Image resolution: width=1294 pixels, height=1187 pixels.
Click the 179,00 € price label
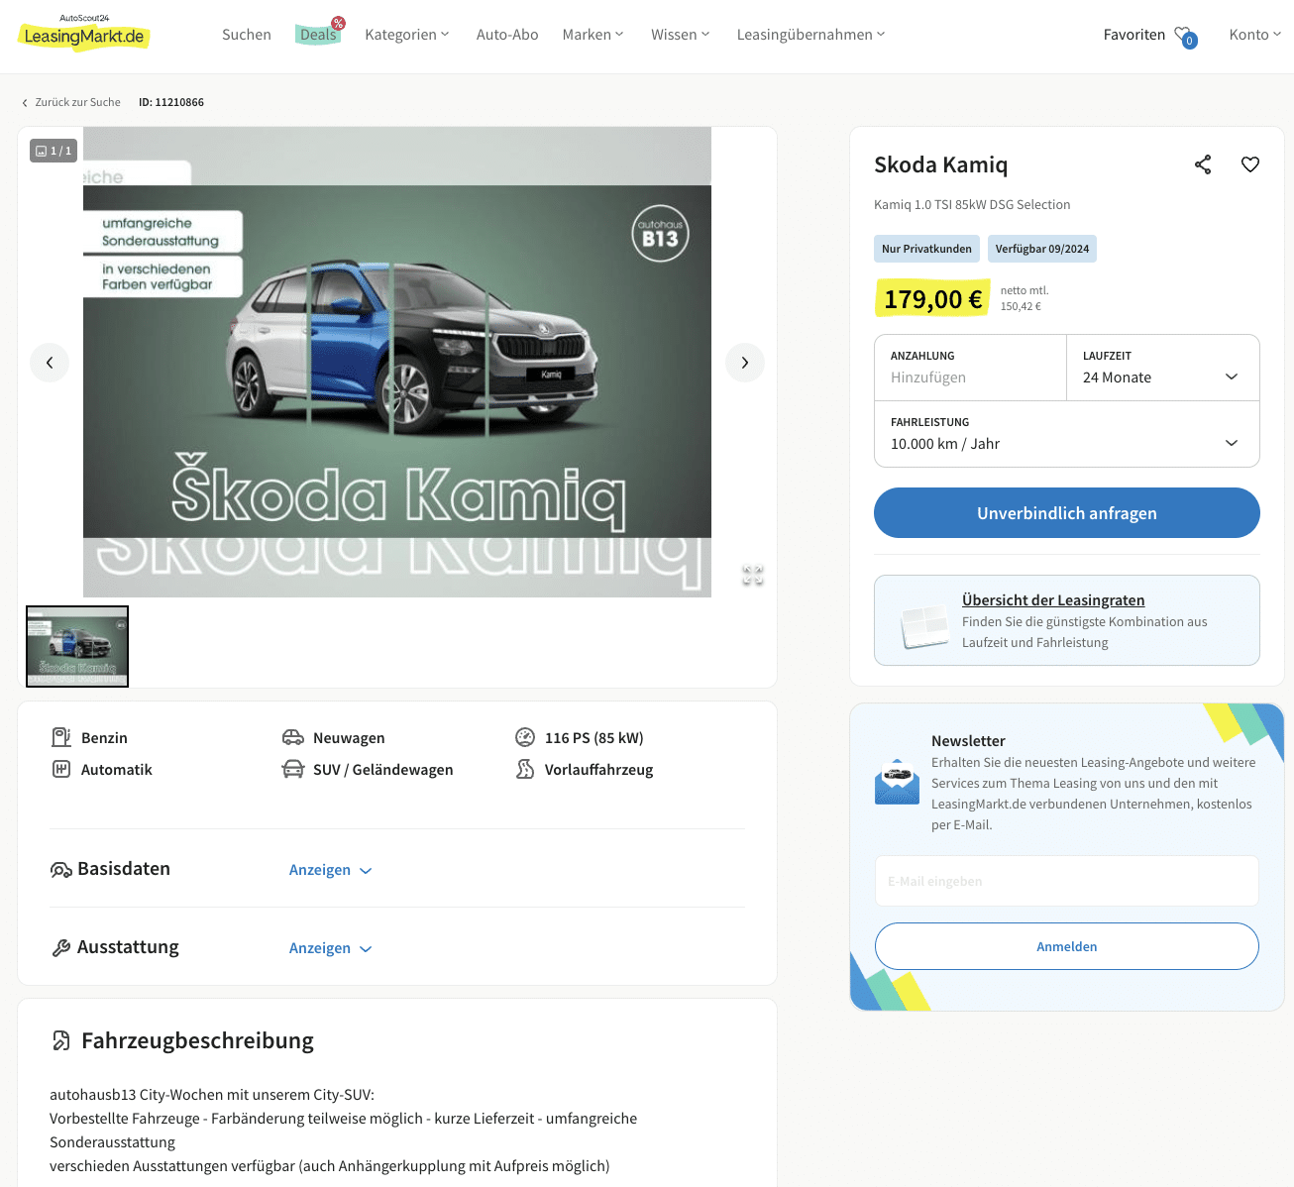[x=933, y=298]
